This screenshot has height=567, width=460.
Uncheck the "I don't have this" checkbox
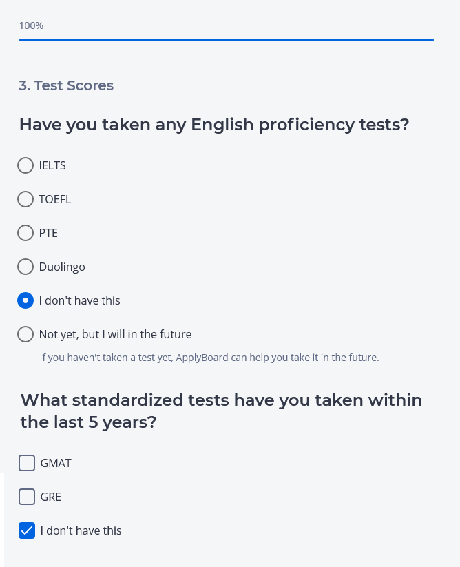click(x=27, y=530)
